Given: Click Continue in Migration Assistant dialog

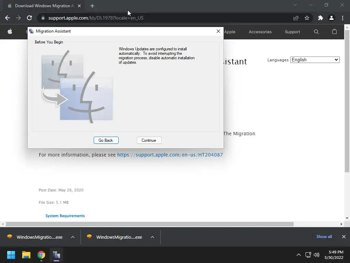Looking at the screenshot, I should [149, 140].
